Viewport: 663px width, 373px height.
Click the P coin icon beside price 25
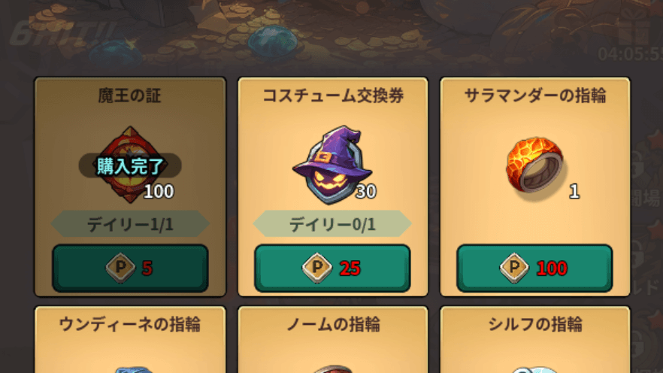[316, 267]
